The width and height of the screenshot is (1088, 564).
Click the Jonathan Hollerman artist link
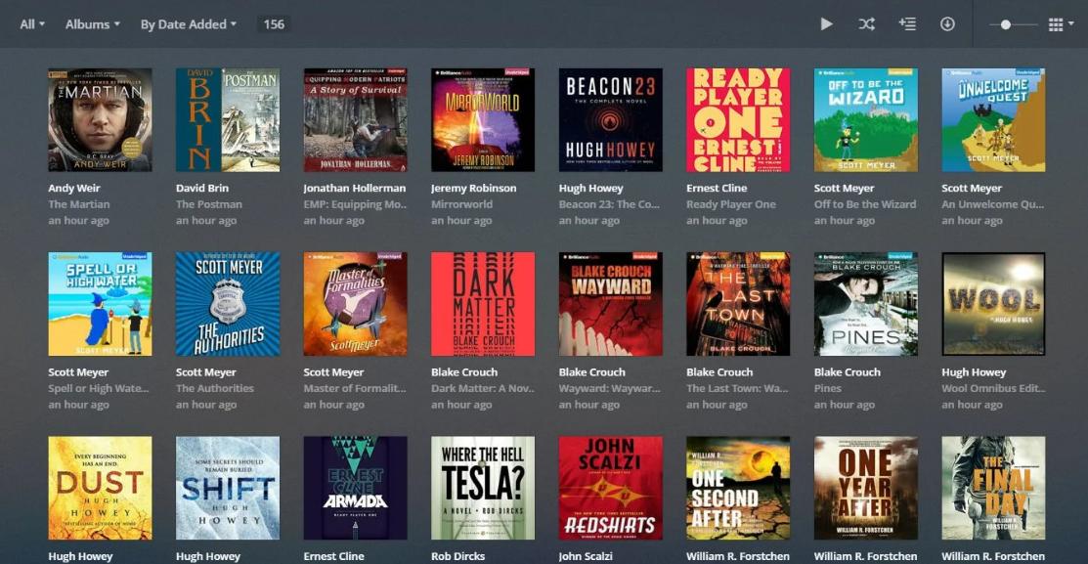click(355, 188)
